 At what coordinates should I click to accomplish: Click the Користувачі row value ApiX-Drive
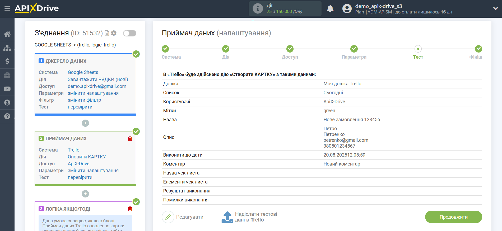point(334,102)
